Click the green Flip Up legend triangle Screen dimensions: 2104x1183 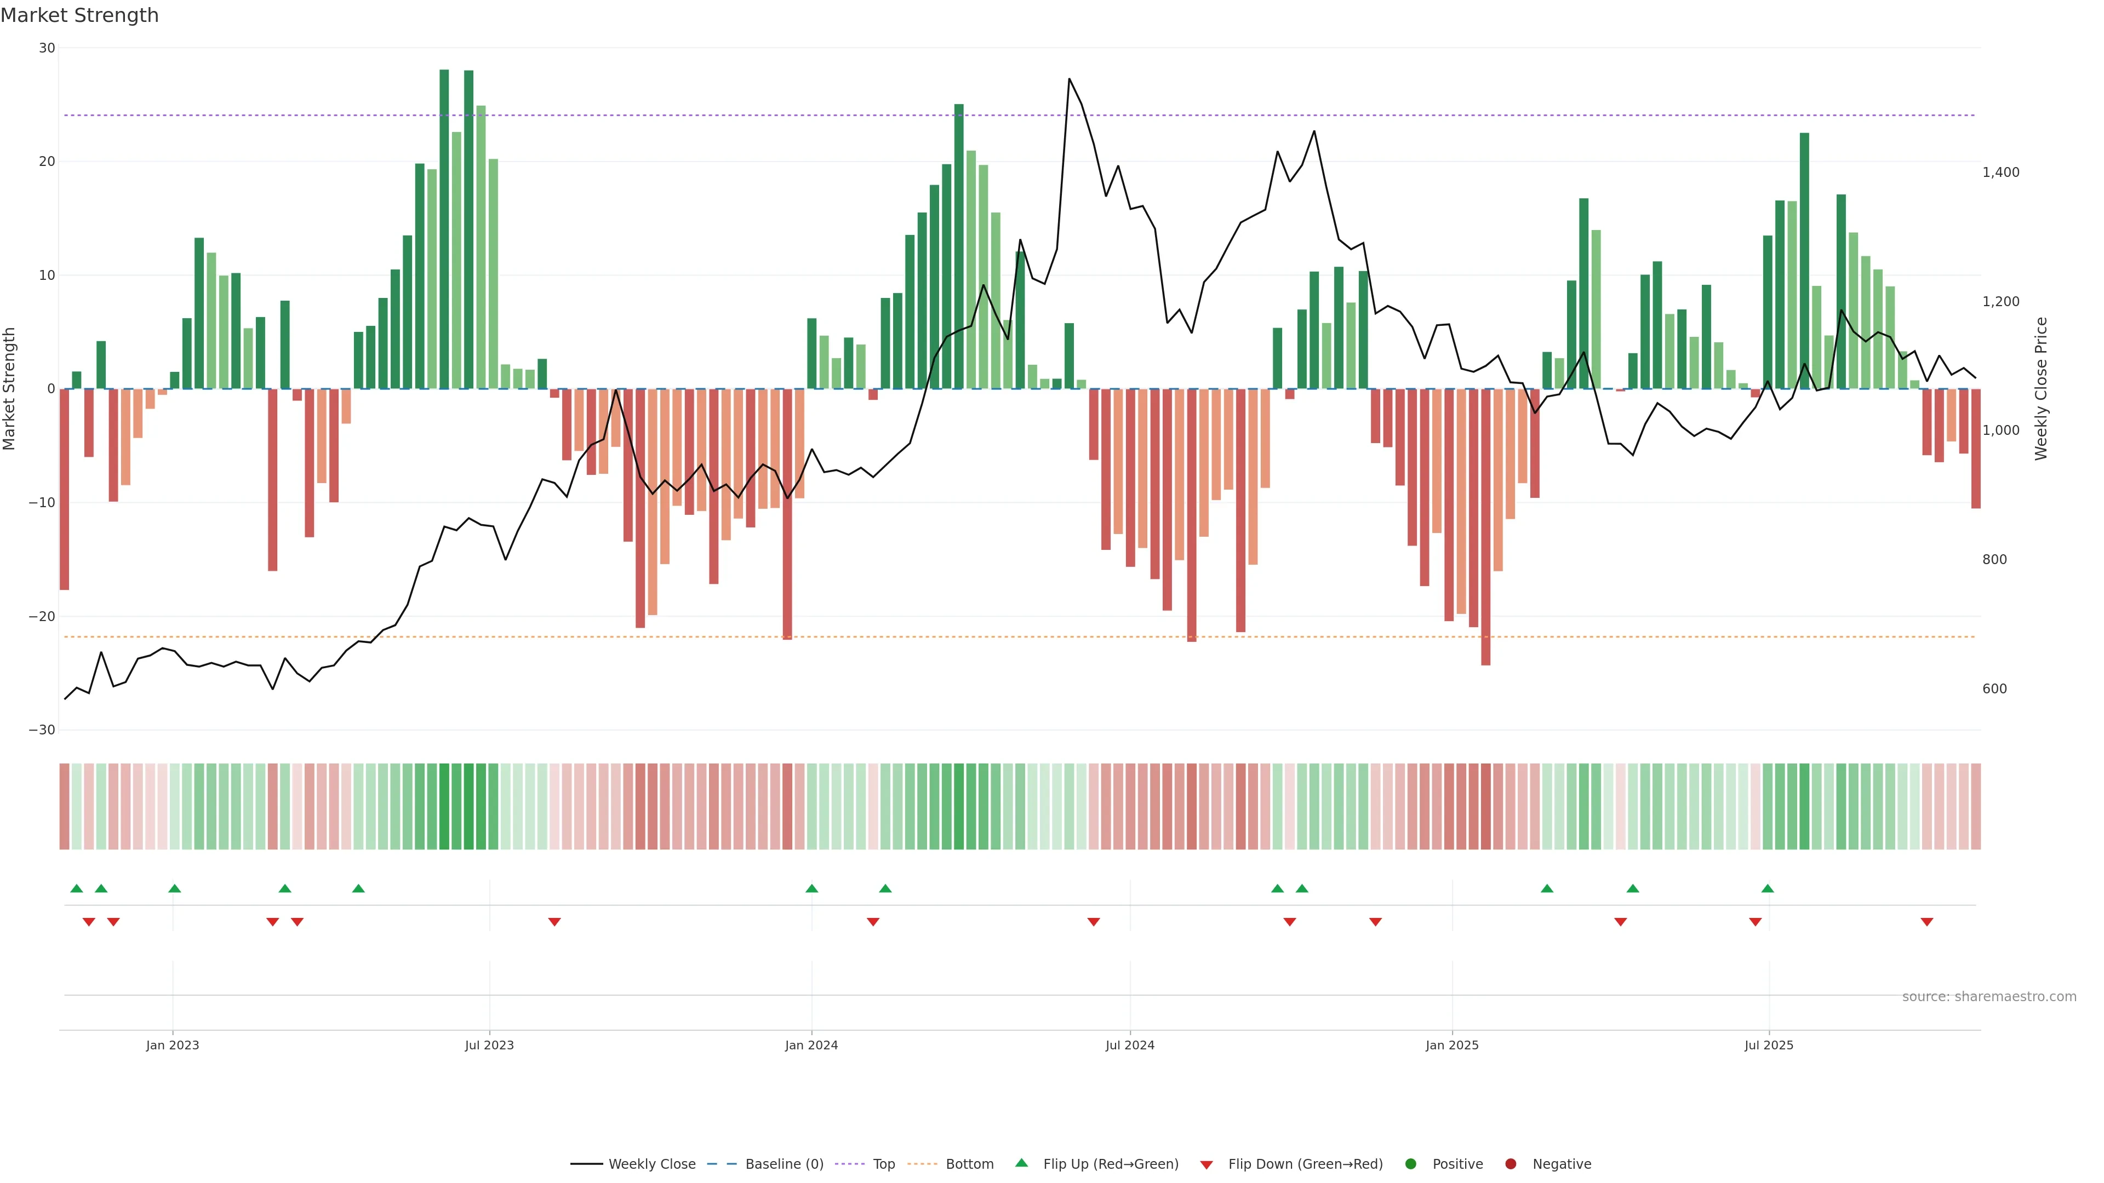click(x=1021, y=1163)
